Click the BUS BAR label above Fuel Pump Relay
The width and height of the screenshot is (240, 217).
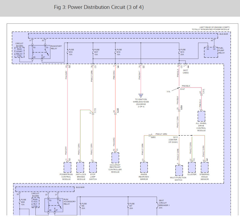coord(224,34)
